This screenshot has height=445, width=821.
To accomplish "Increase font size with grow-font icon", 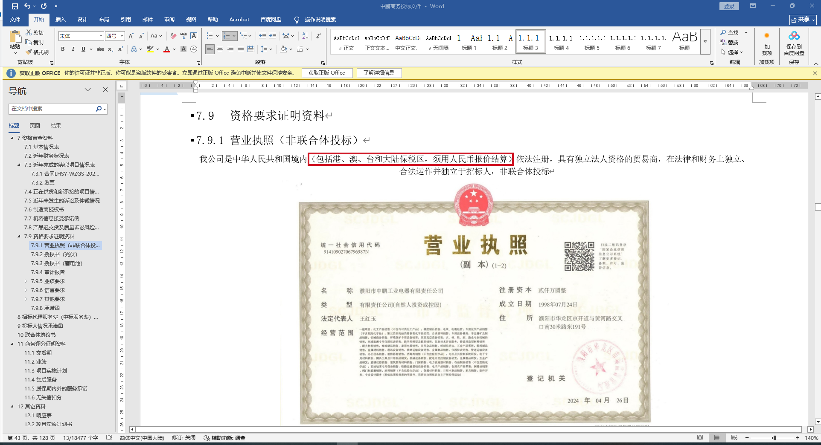I will point(131,36).
